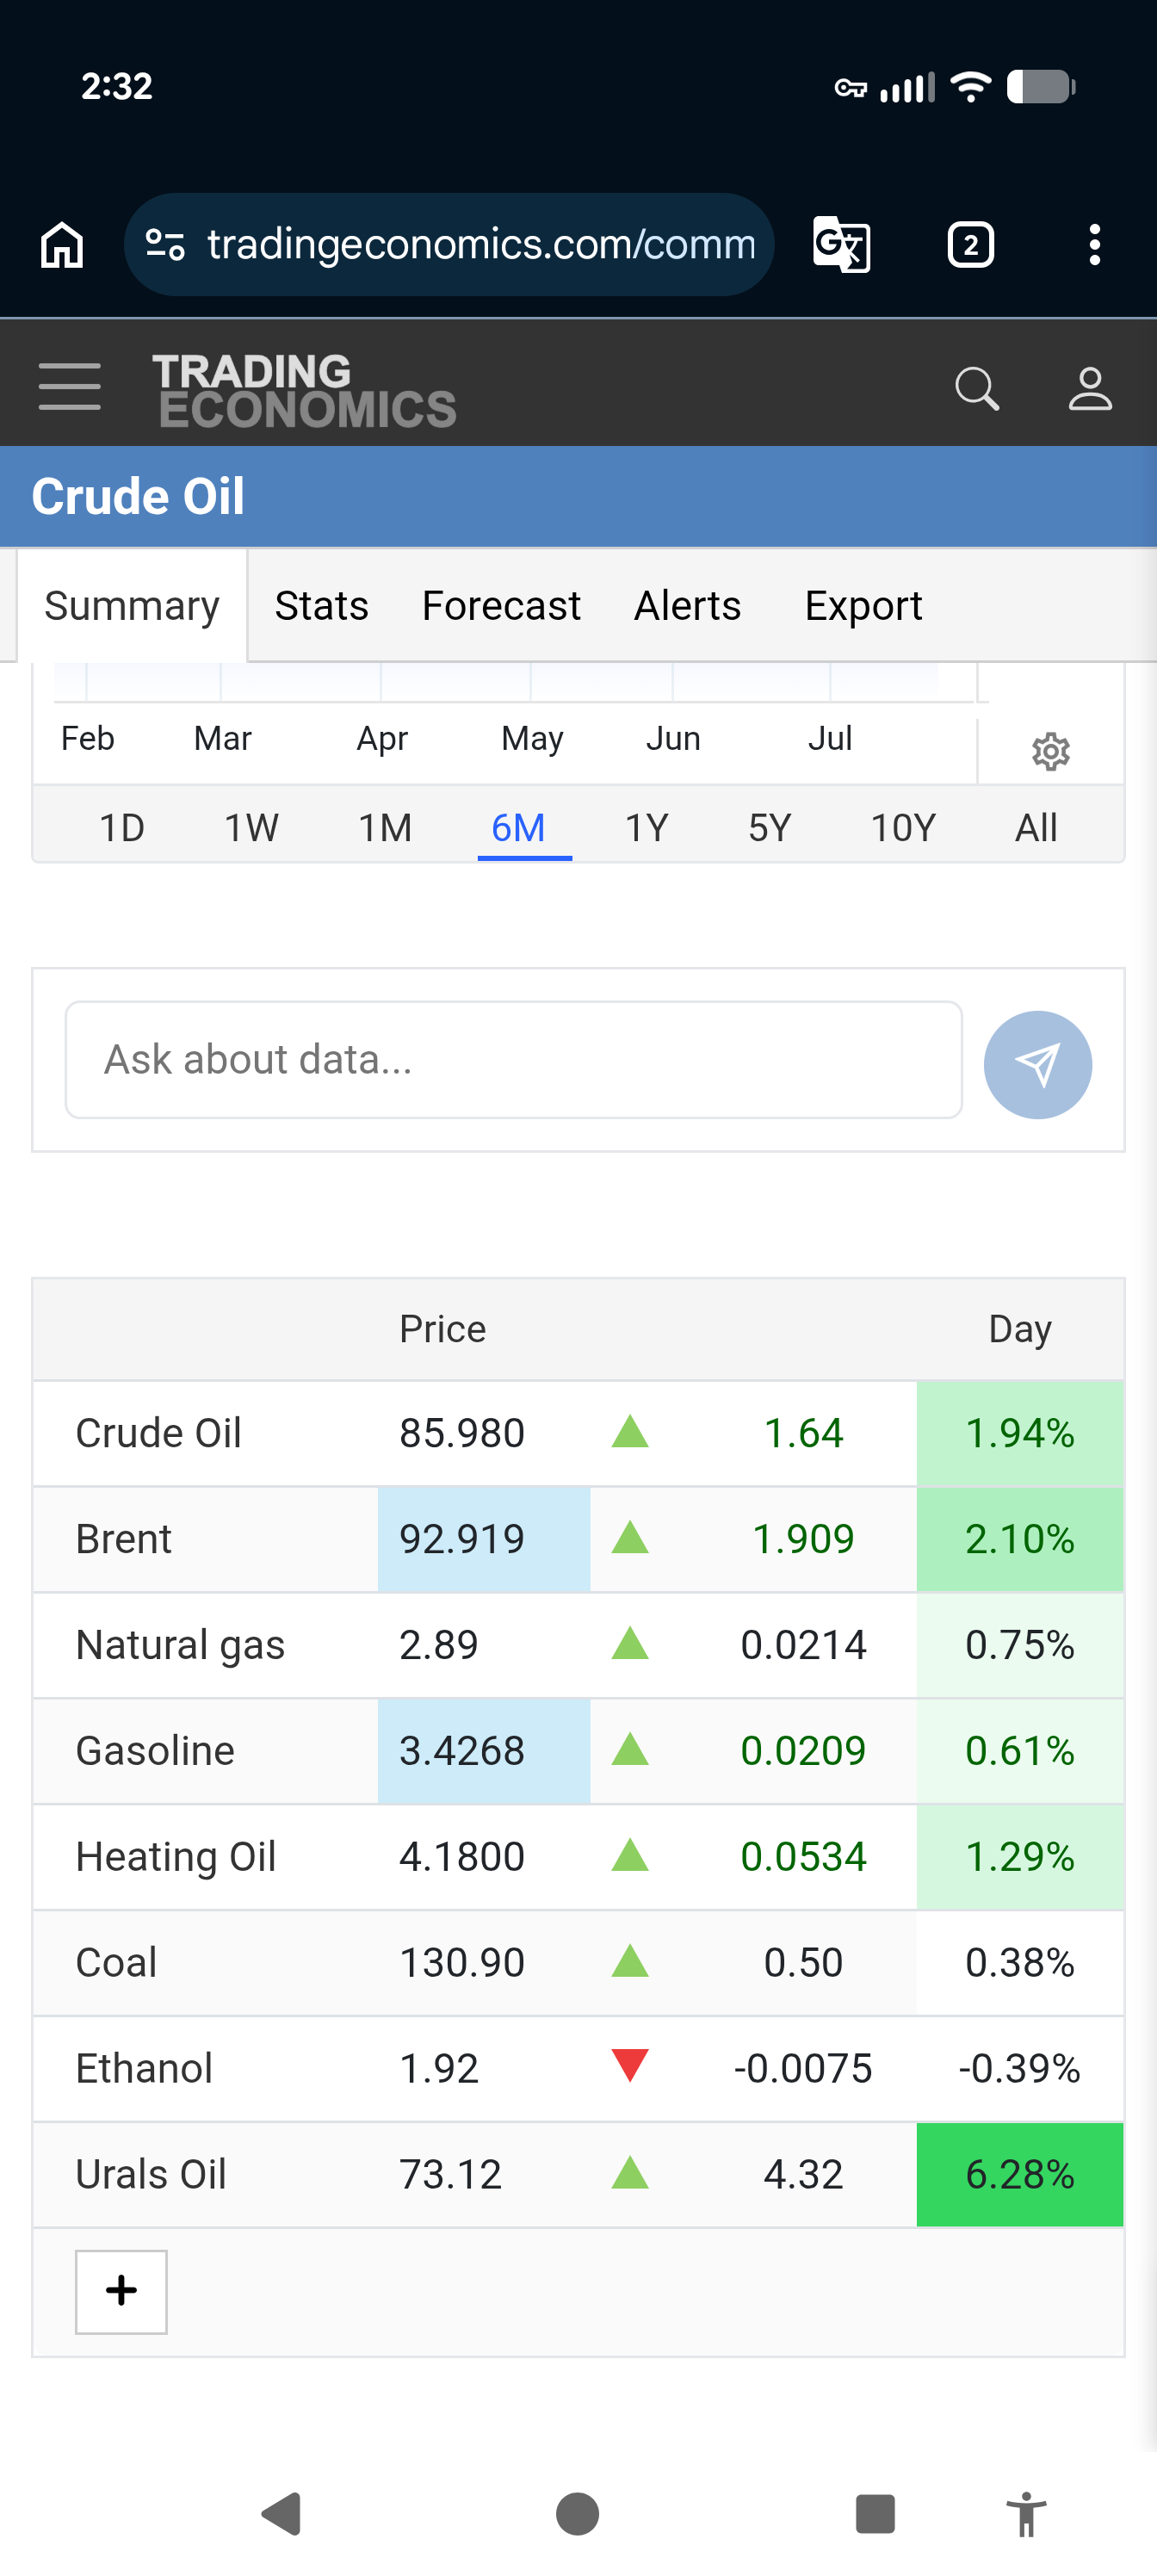Open chart settings gear icon

coord(1050,751)
